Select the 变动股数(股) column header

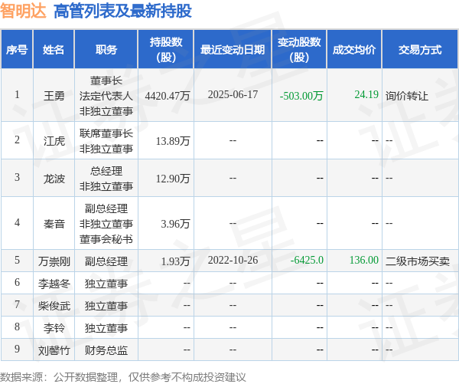(x=299, y=50)
